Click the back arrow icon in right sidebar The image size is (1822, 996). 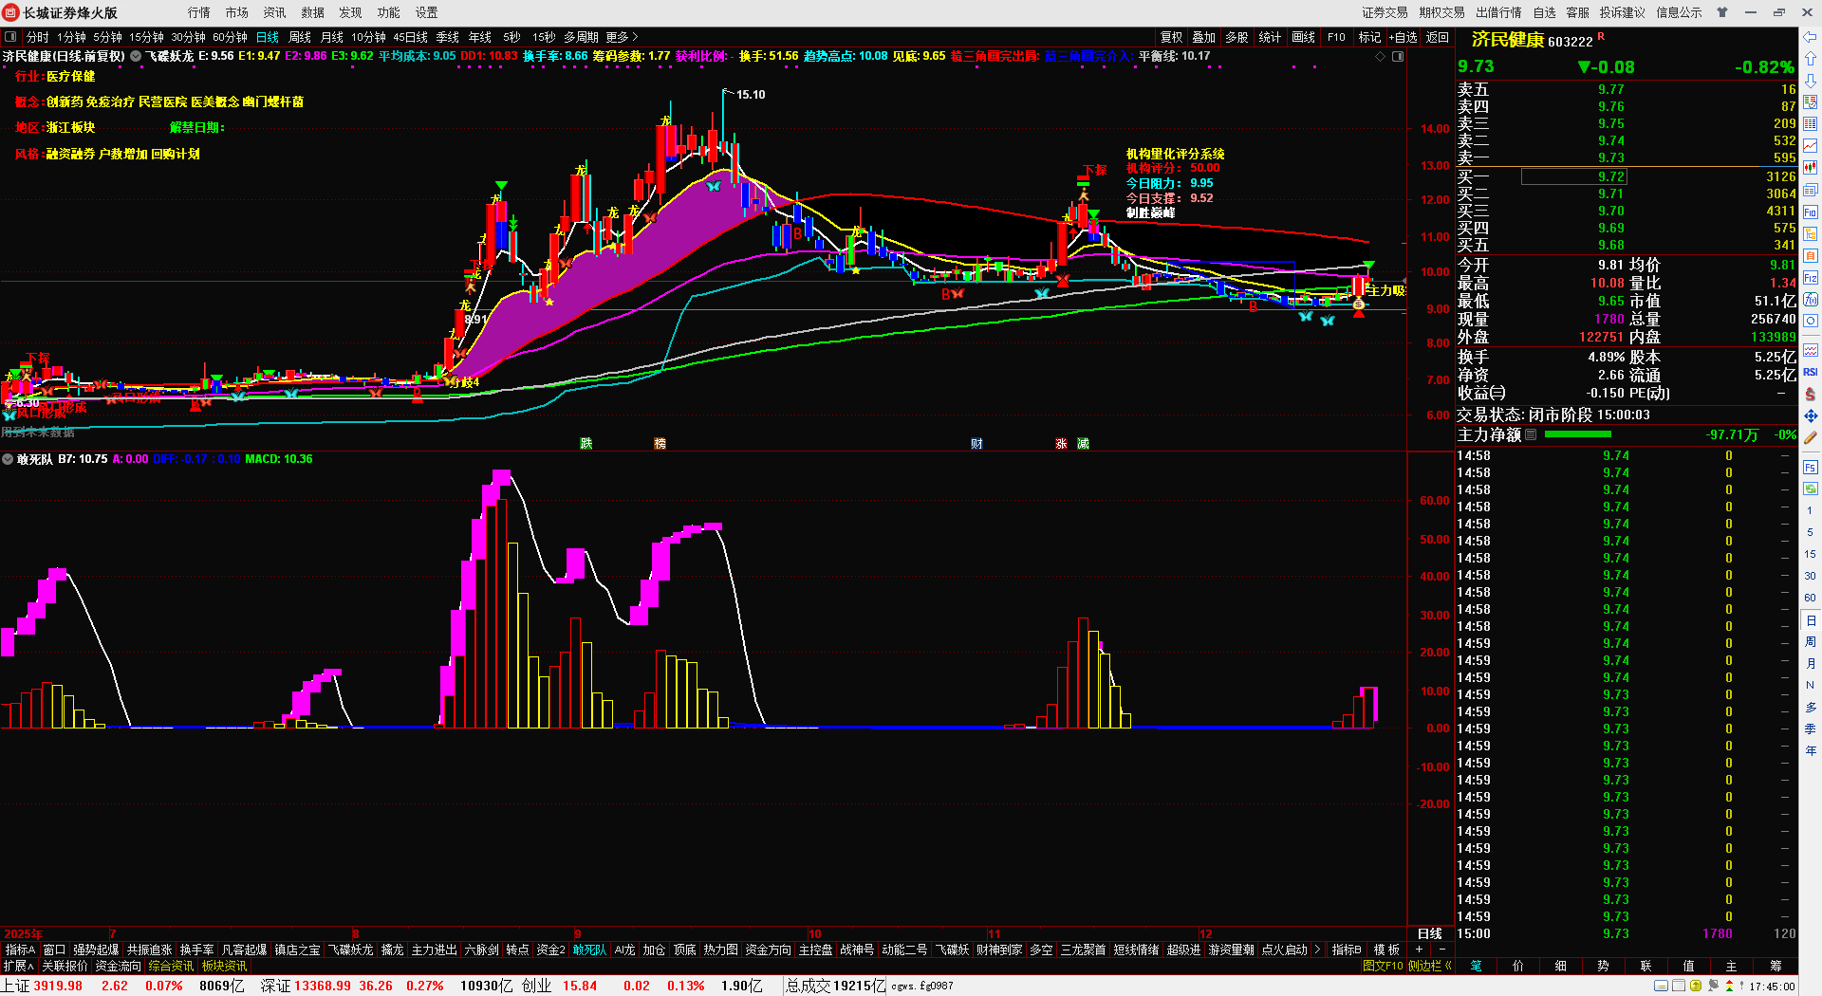tap(1811, 37)
